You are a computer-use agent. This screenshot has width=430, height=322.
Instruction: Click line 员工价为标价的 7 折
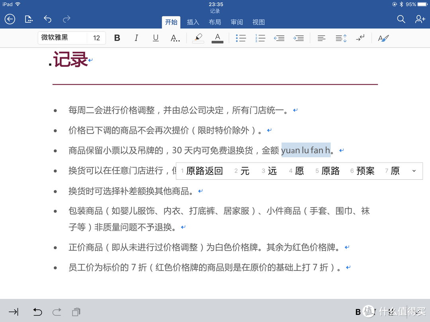pyautogui.click(x=205, y=267)
